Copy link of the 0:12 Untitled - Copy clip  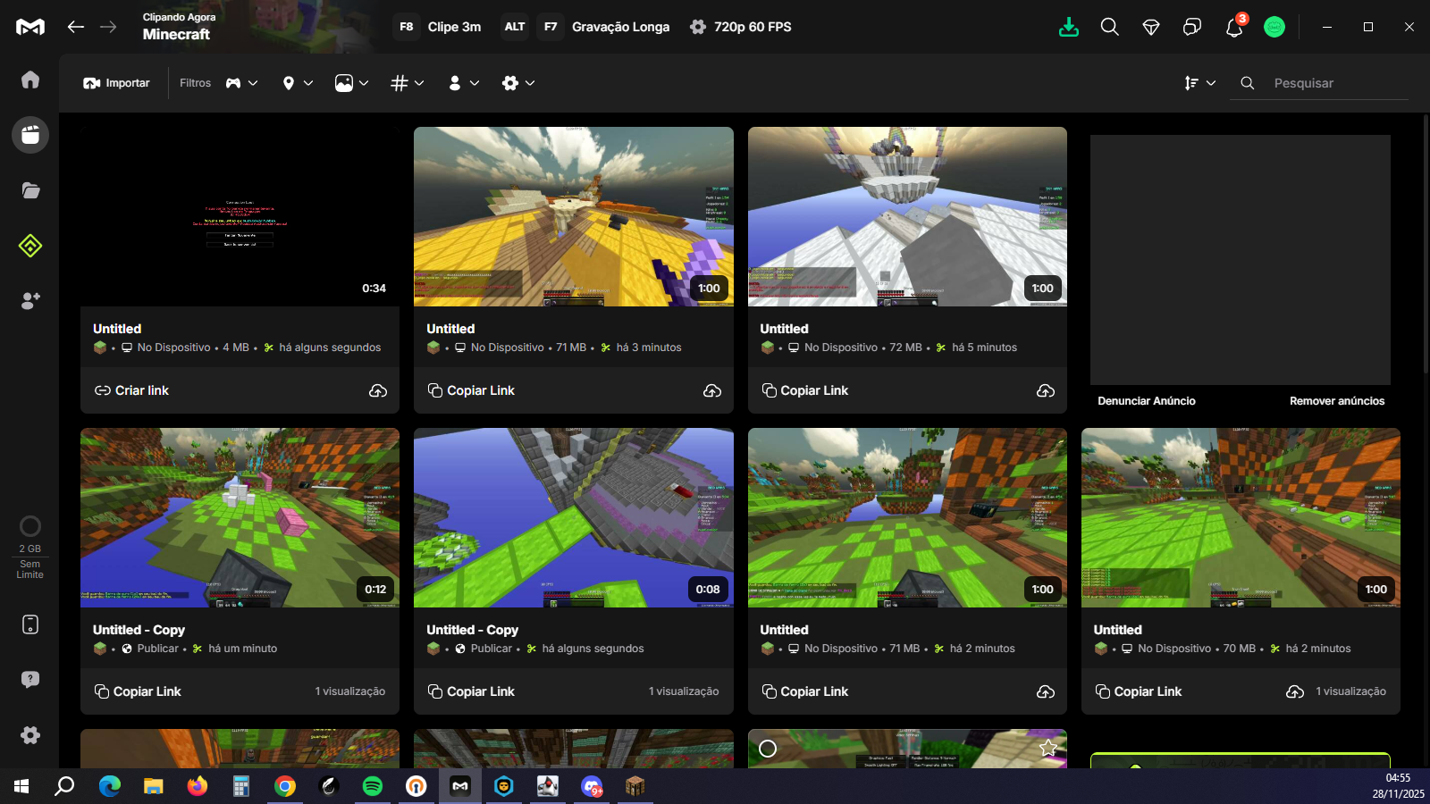click(x=138, y=691)
